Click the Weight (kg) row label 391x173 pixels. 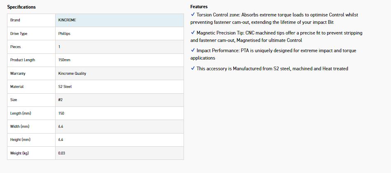[x=19, y=153]
